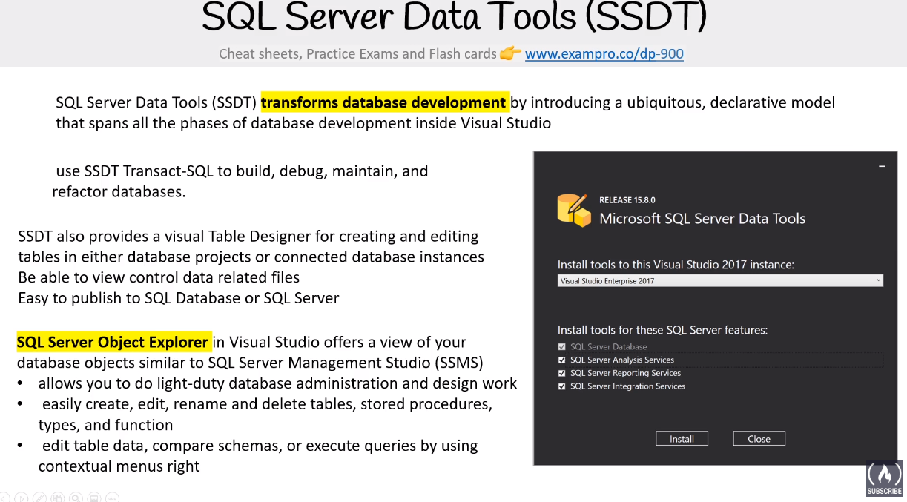This screenshot has height=502, width=907.
Task: Uncheck SQL Server Reporting Services
Action: pos(562,373)
